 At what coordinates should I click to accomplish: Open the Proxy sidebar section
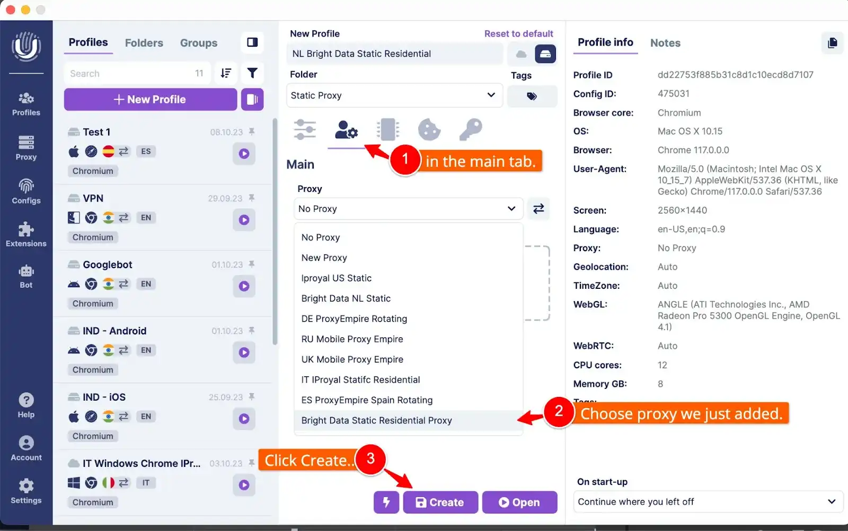pos(26,148)
